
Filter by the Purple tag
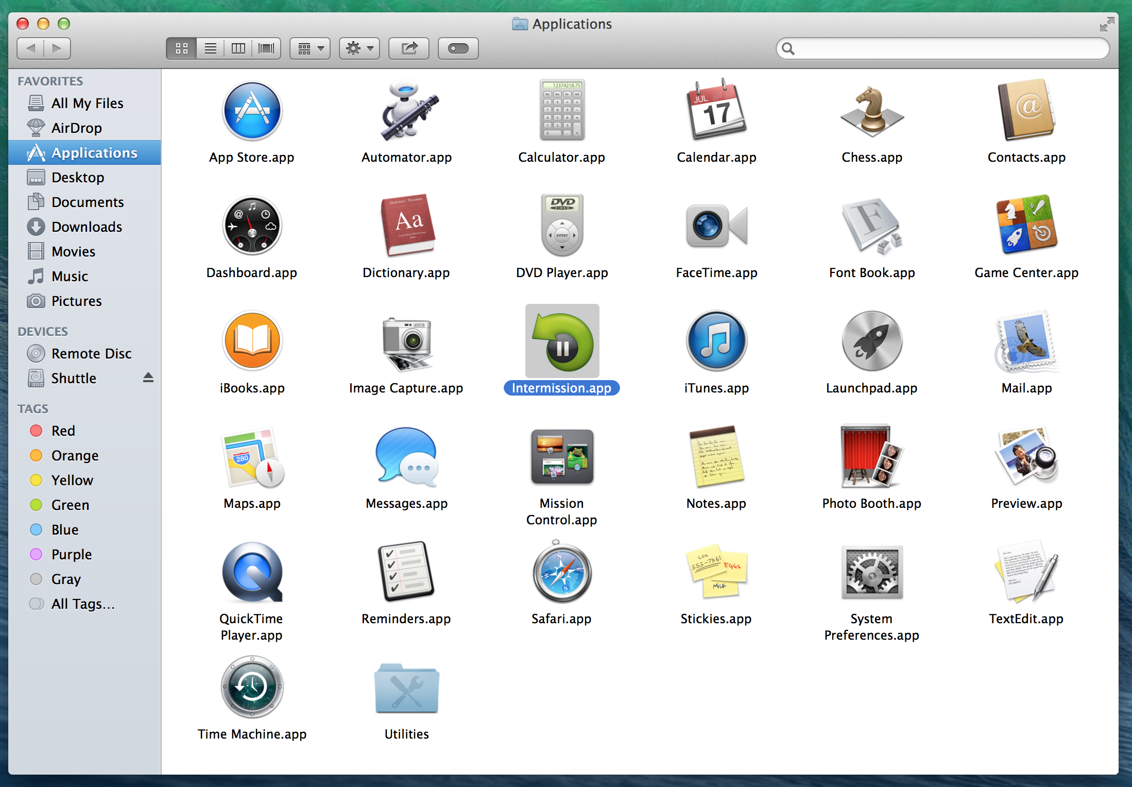click(x=84, y=554)
